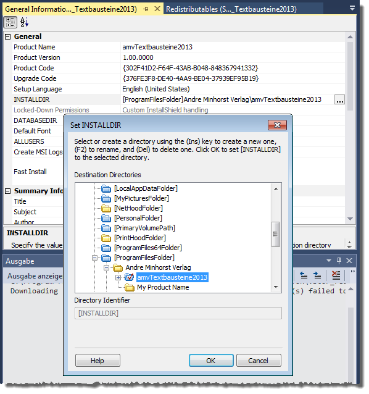Close the General Information tab
Viewport: 369px width, 394px height.
(x=157, y=9)
